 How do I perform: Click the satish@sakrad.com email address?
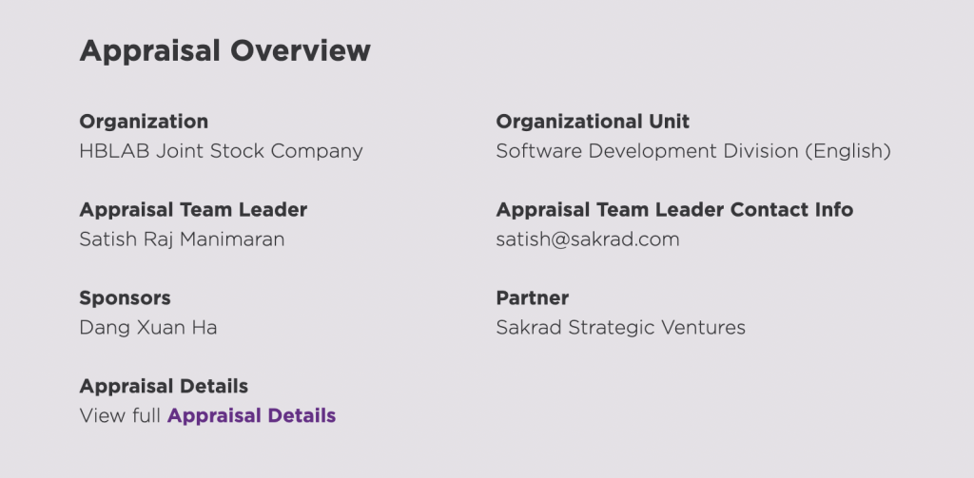588,239
